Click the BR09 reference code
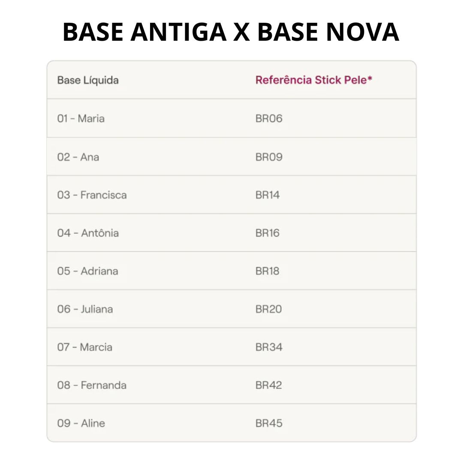Image resolution: width=463 pixels, height=463 pixels. click(x=269, y=157)
